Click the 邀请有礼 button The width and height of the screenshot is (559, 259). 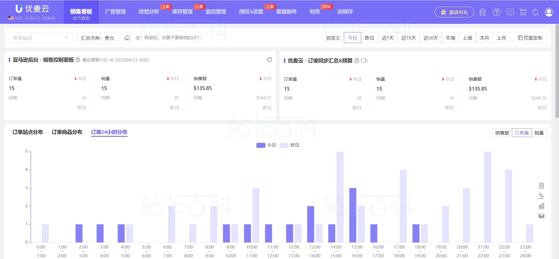(x=454, y=12)
